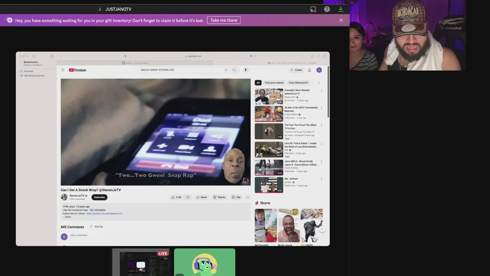Mute the tab with the audio speaker icon
Screen dimensions: 490x276
pos(251,56)
